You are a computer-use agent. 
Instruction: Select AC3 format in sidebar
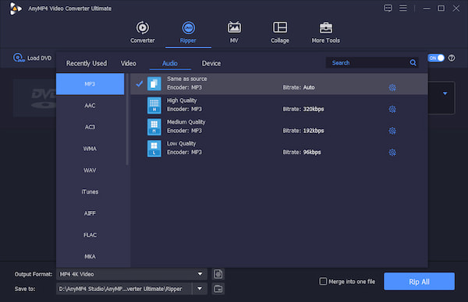click(90, 127)
